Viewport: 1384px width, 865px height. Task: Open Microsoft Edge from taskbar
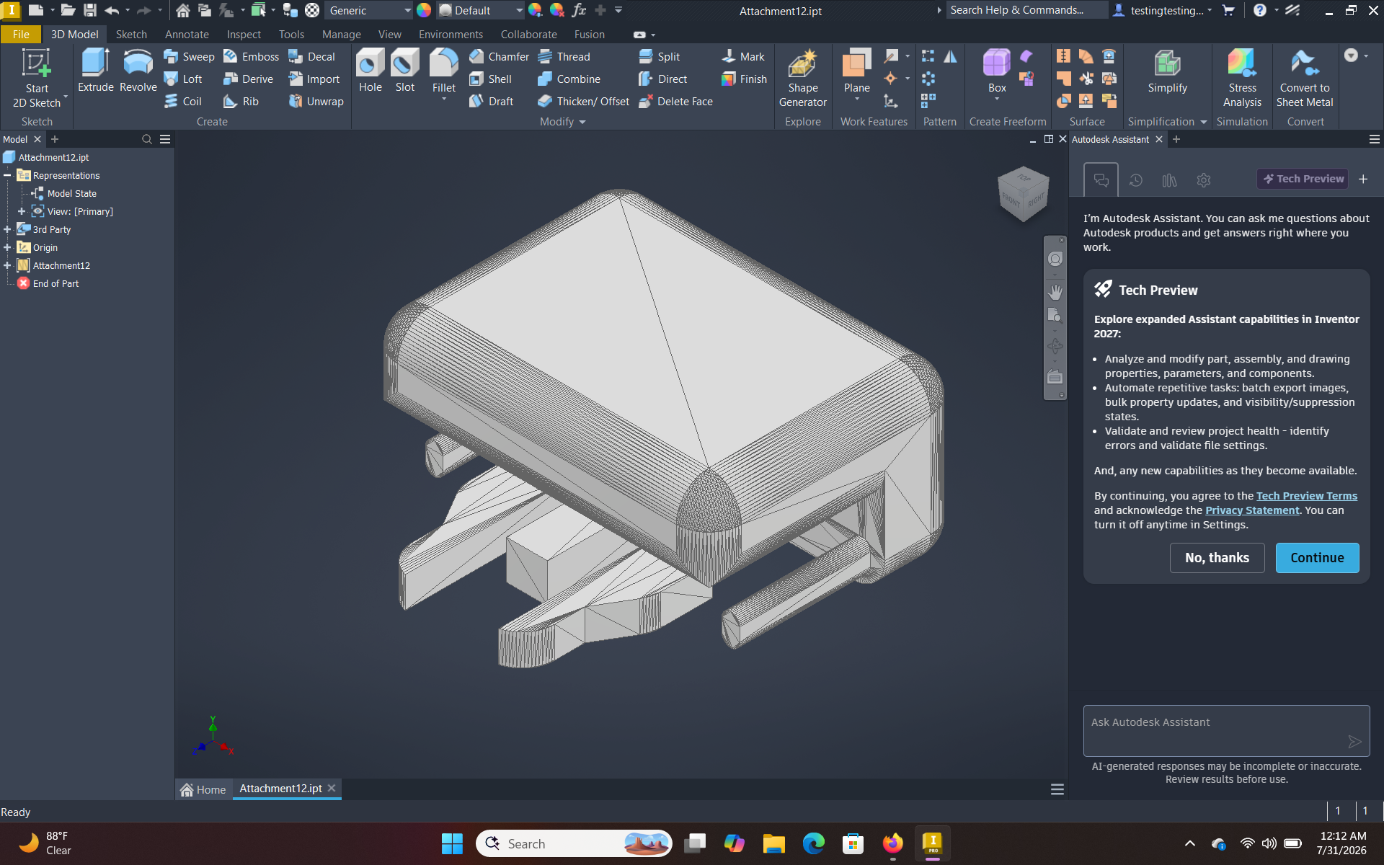813,843
